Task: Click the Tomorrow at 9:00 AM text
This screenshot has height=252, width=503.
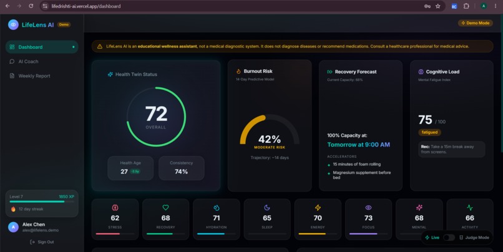Action: (359, 145)
